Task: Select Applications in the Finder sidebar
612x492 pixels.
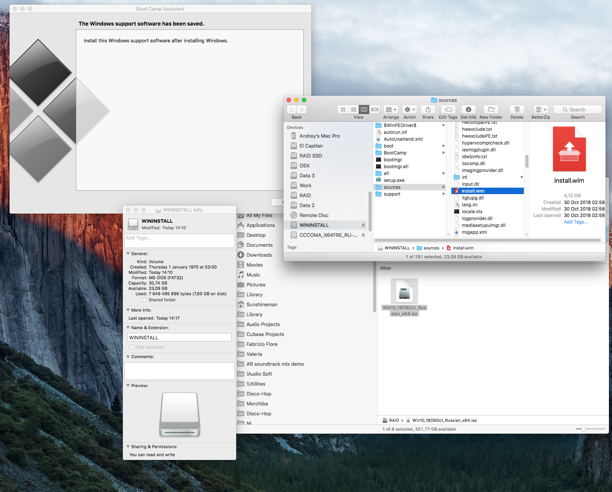Action: coord(260,225)
